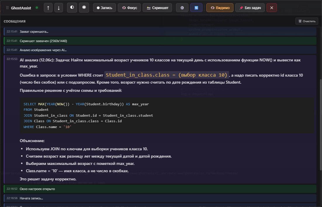
Task: Click the blue refresh icon button
Action: [196, 8]
